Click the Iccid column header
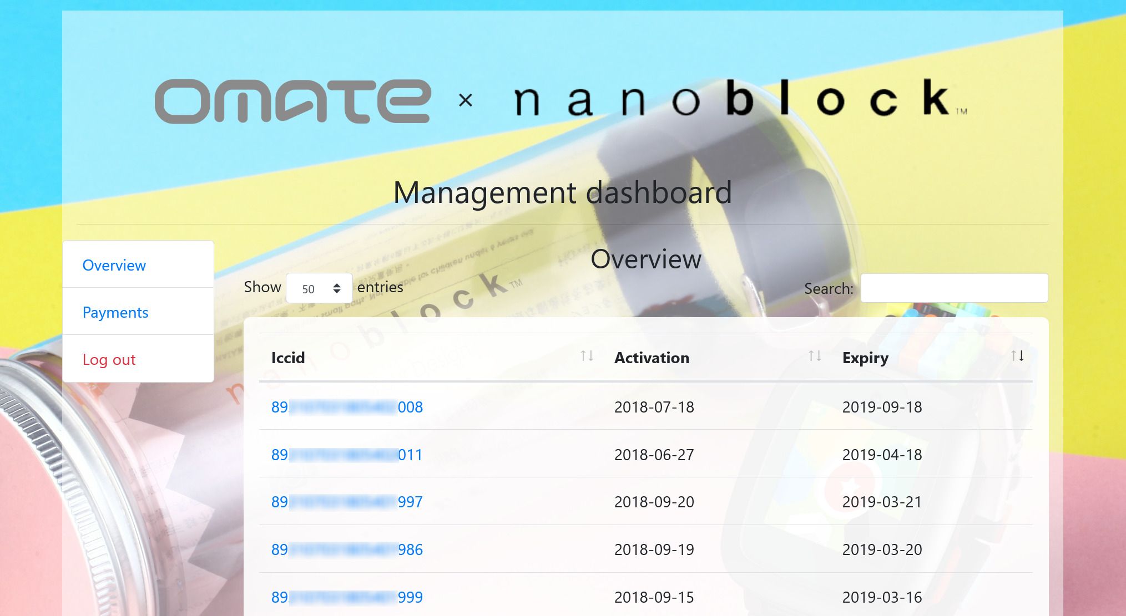Viewport: 1126px width, 616px height. [288, 358]
